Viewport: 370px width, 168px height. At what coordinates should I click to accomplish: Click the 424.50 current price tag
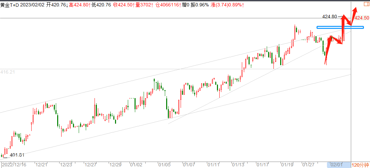(362, 18)
